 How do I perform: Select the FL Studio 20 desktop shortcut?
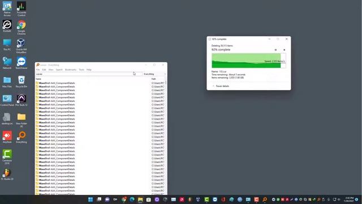click(x=7, y=174)
